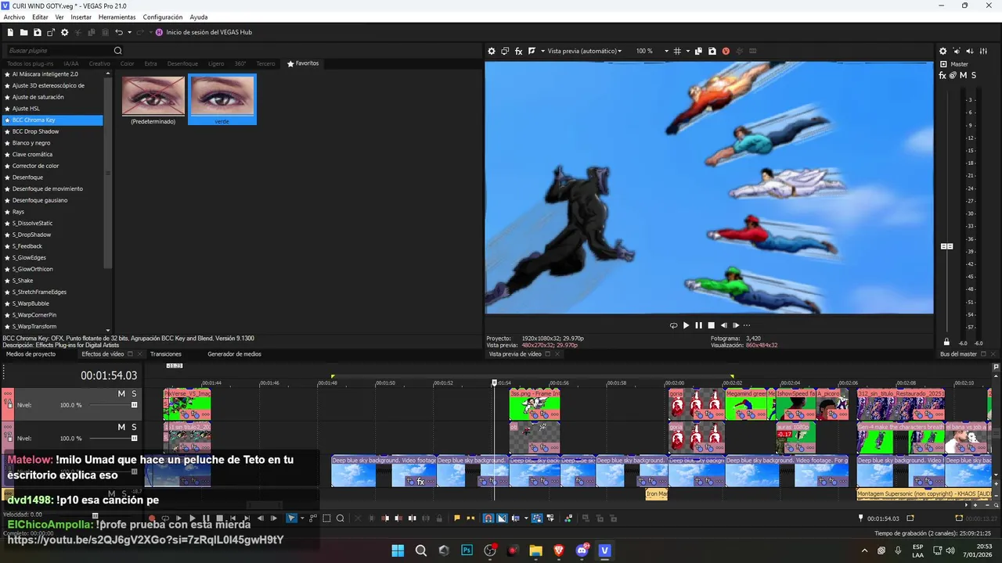Open the Configuración menu
The width and height of the screenshot is (1002, 563).
163,17
